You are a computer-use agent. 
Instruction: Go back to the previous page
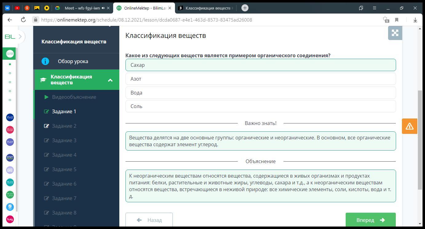(10, 20)
